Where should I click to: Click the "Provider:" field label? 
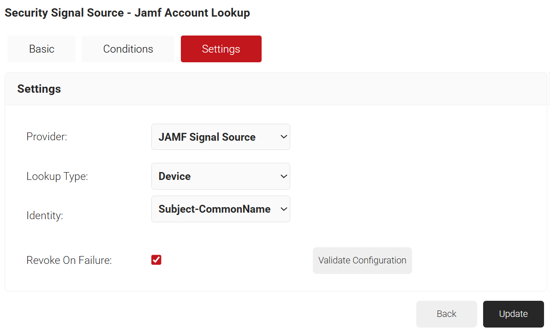pos(47,137)
